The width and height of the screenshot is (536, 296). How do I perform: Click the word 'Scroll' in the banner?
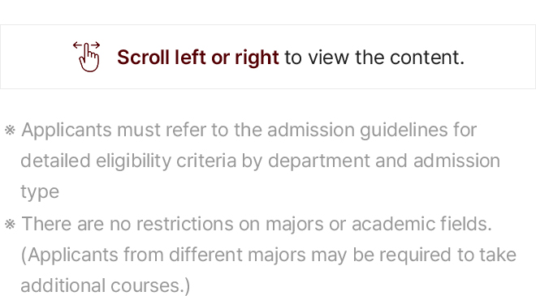(143, 57)
